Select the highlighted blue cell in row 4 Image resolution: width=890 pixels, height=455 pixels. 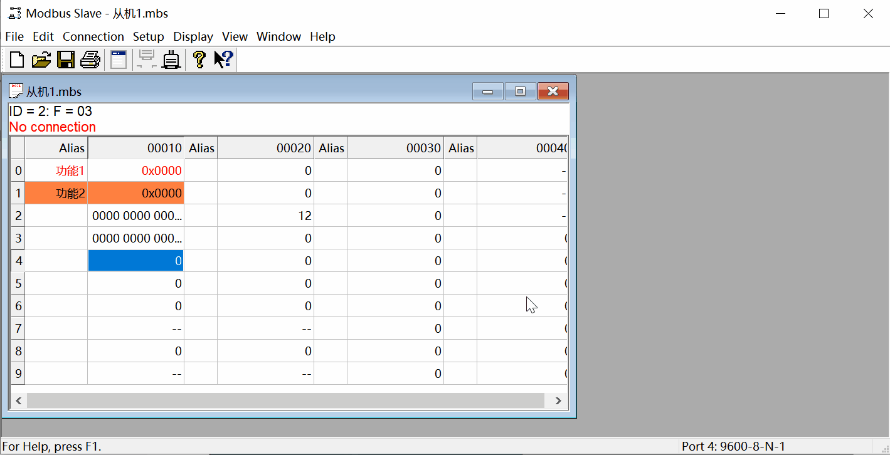pyautogui.click(x=136, y=261)
